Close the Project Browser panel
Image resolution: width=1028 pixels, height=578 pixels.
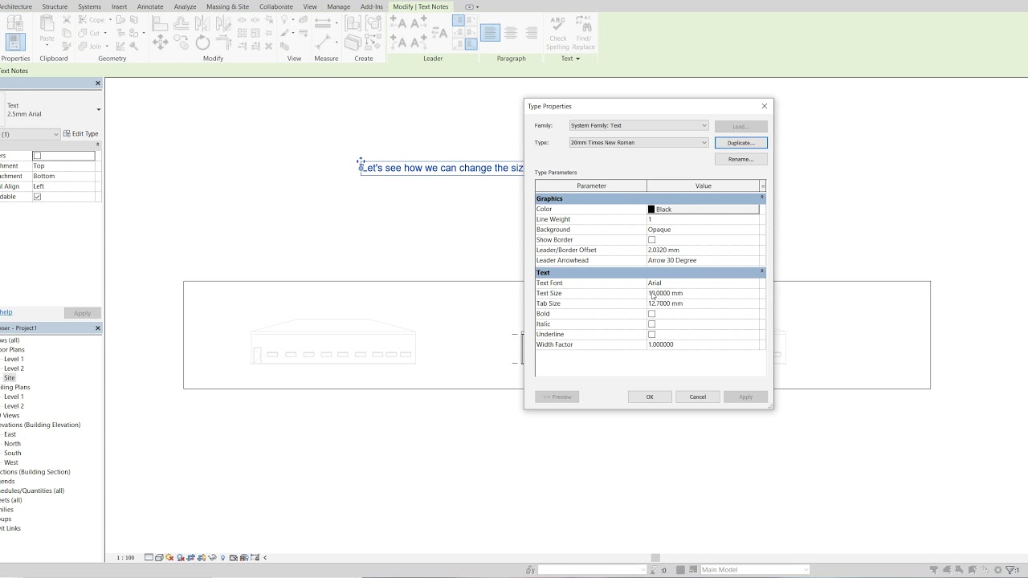point(98,328)
